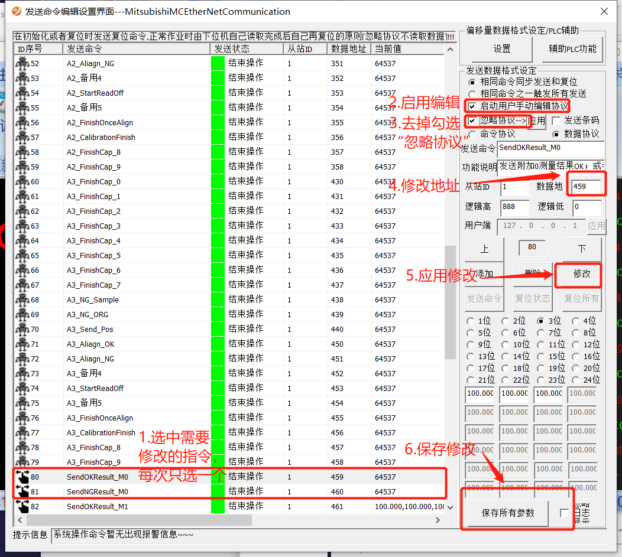Click the hand icon for SendOKResult_M1 row
622x557 pixels.
[22, 506]
